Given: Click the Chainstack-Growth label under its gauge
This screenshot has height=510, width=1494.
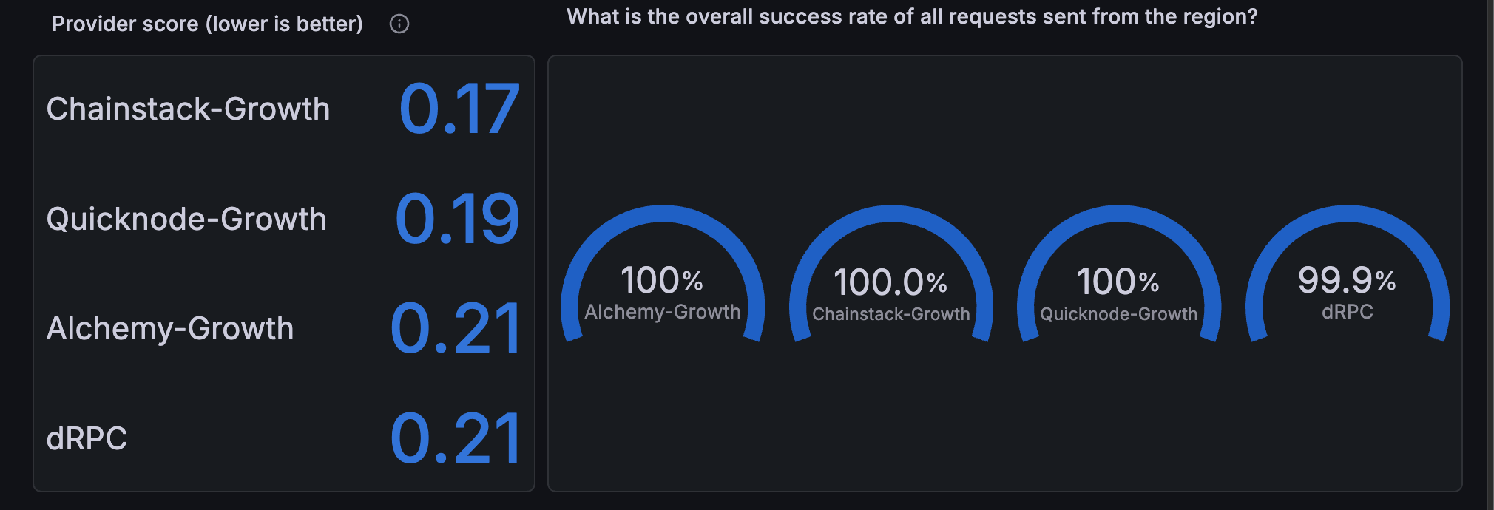Looking at the screenshot, I should point(890,314).
